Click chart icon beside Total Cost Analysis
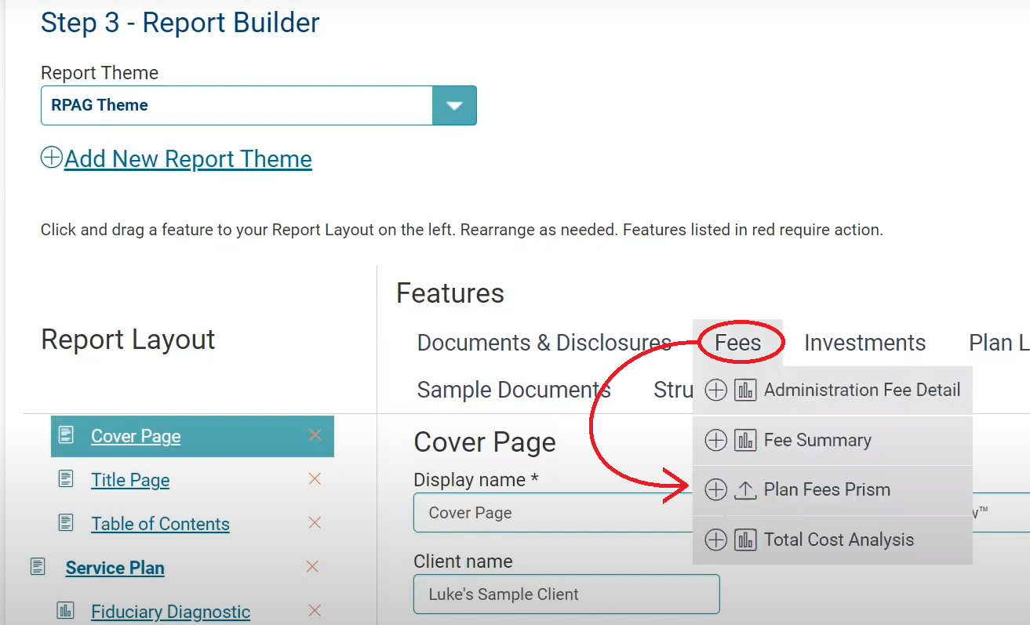 745,540
